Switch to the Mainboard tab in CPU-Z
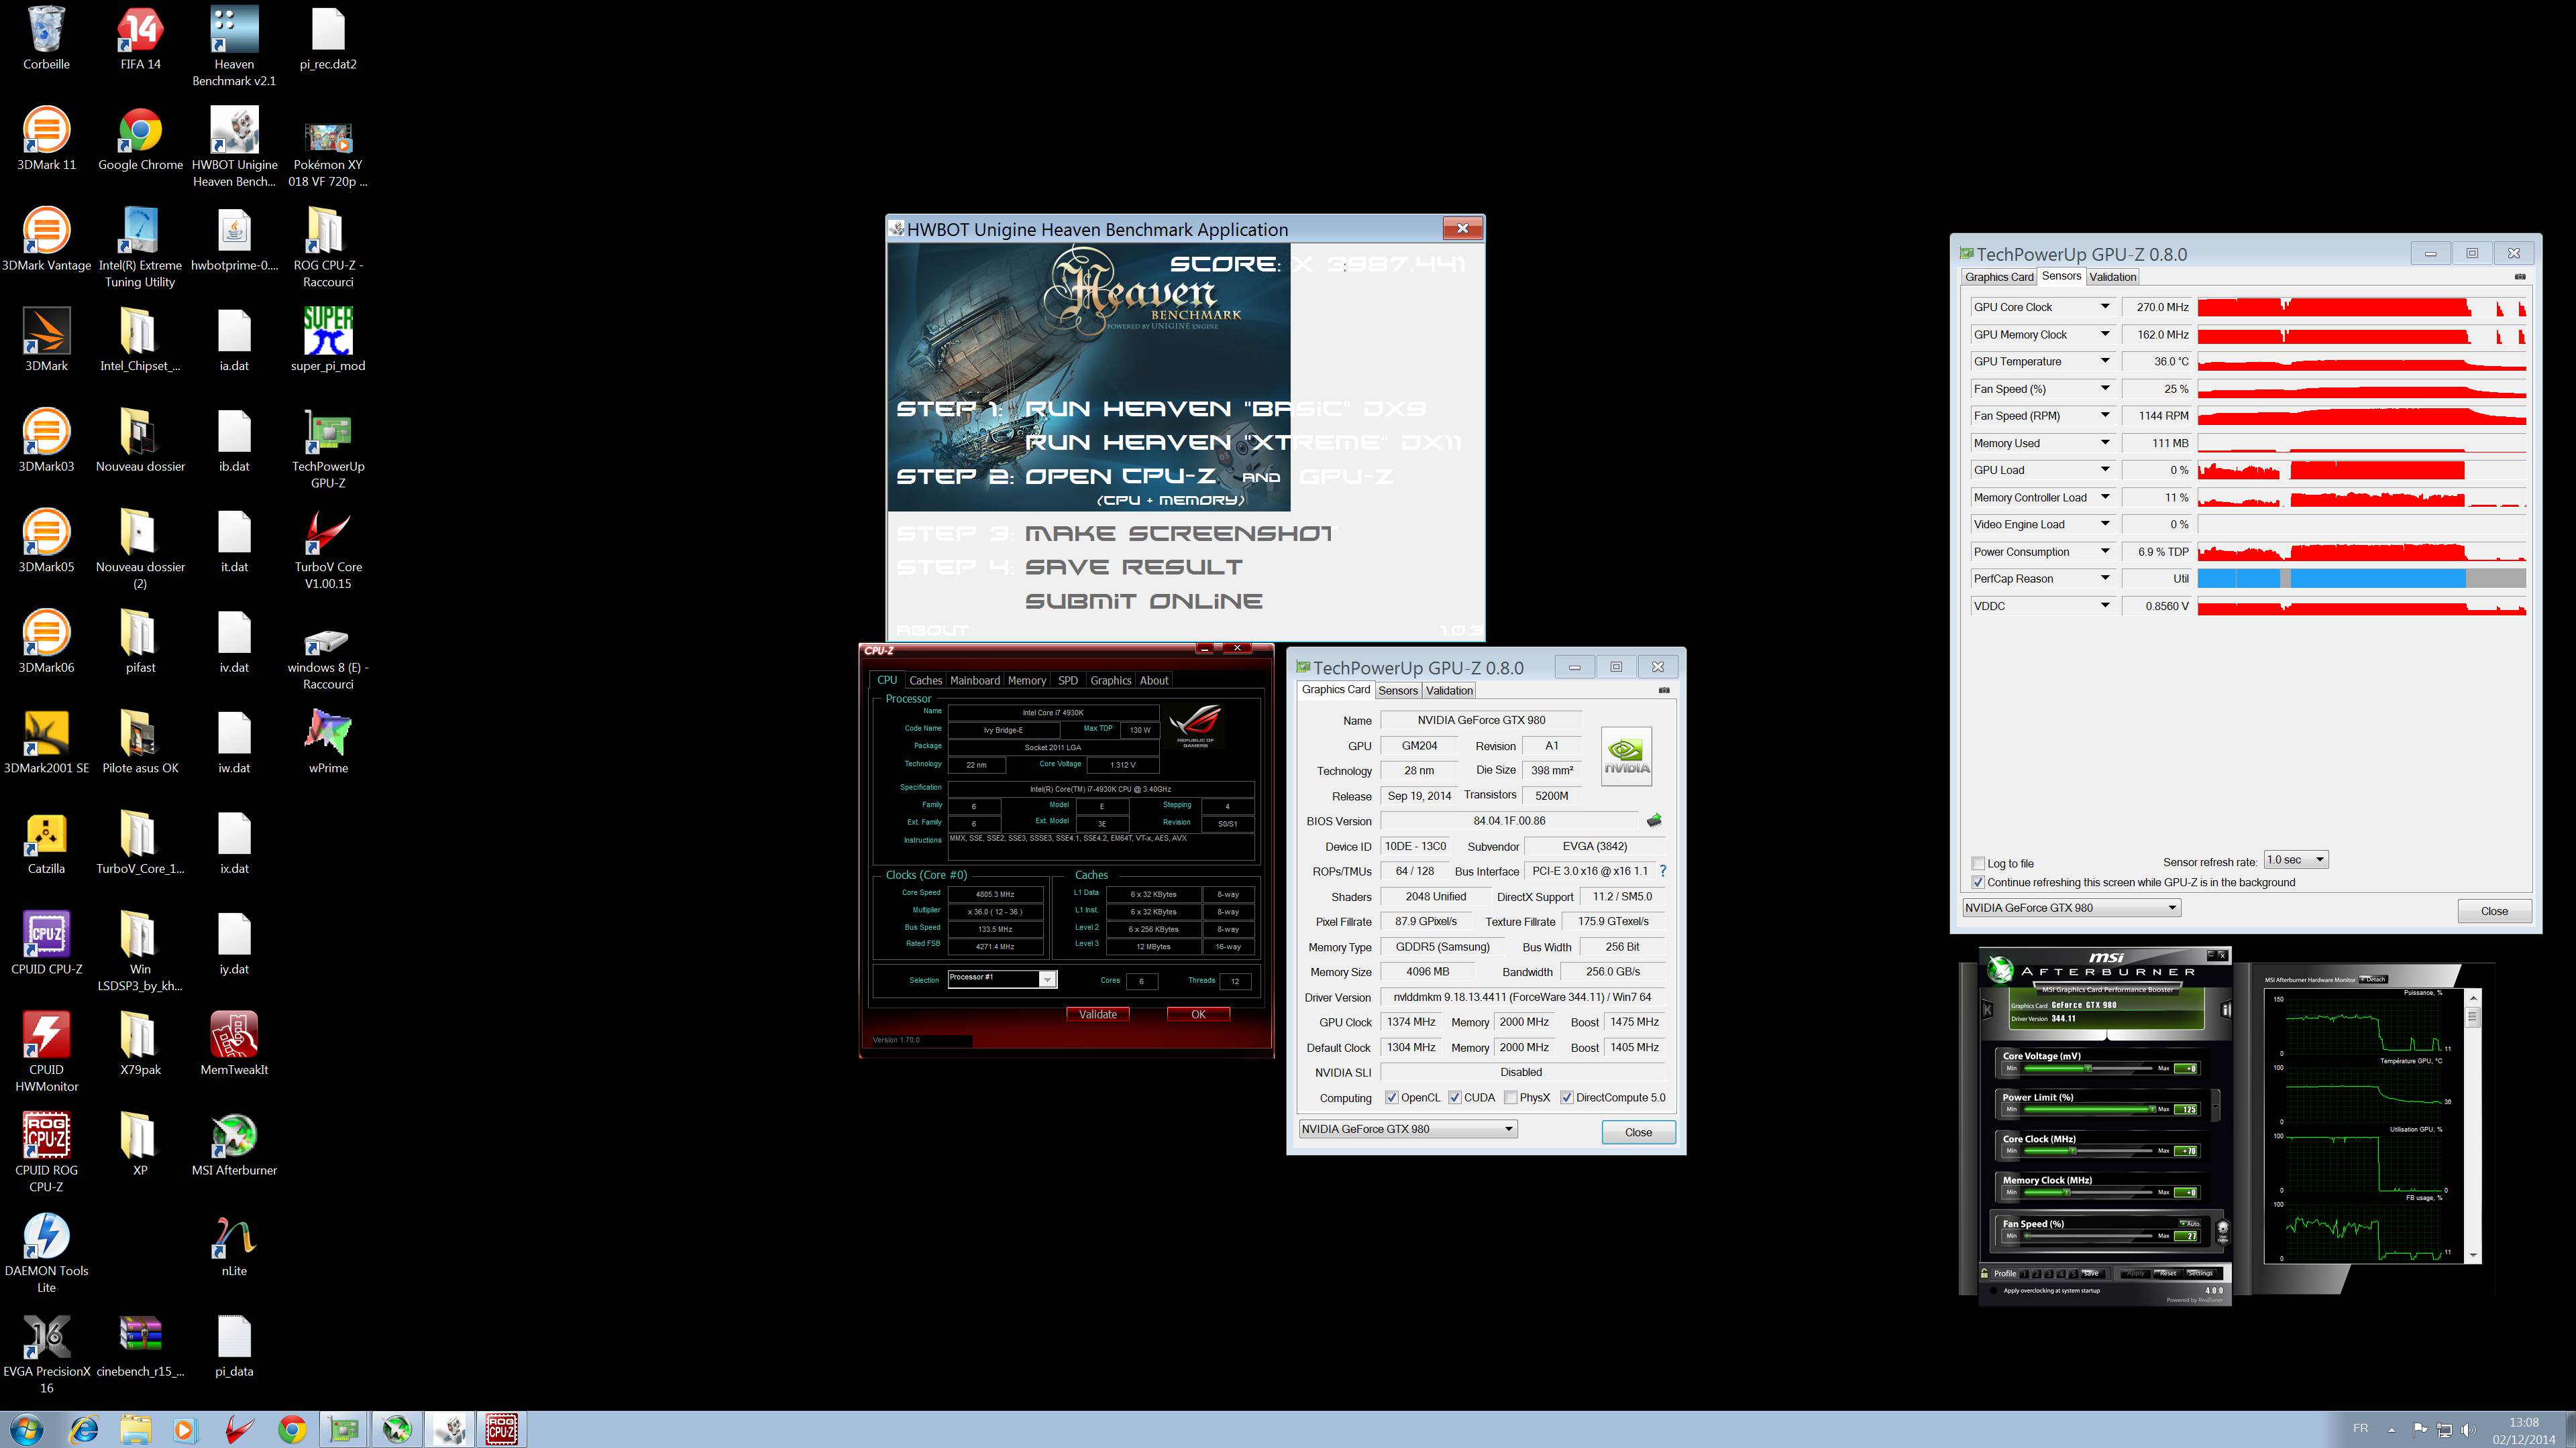This screenshot has height=1448, width=2576. (974, 680)
